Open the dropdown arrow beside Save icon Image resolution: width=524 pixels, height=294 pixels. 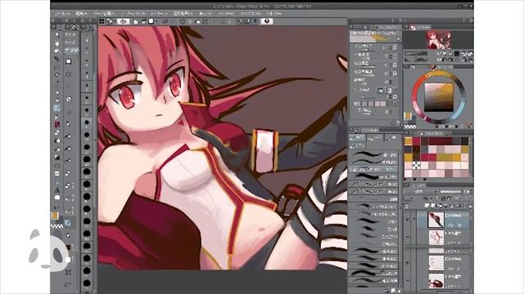coord(156,21)
